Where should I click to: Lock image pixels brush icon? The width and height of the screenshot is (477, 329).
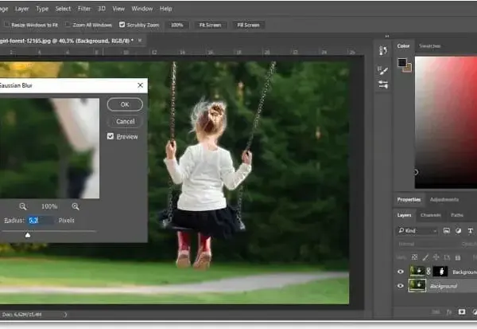tap(425, 257)
